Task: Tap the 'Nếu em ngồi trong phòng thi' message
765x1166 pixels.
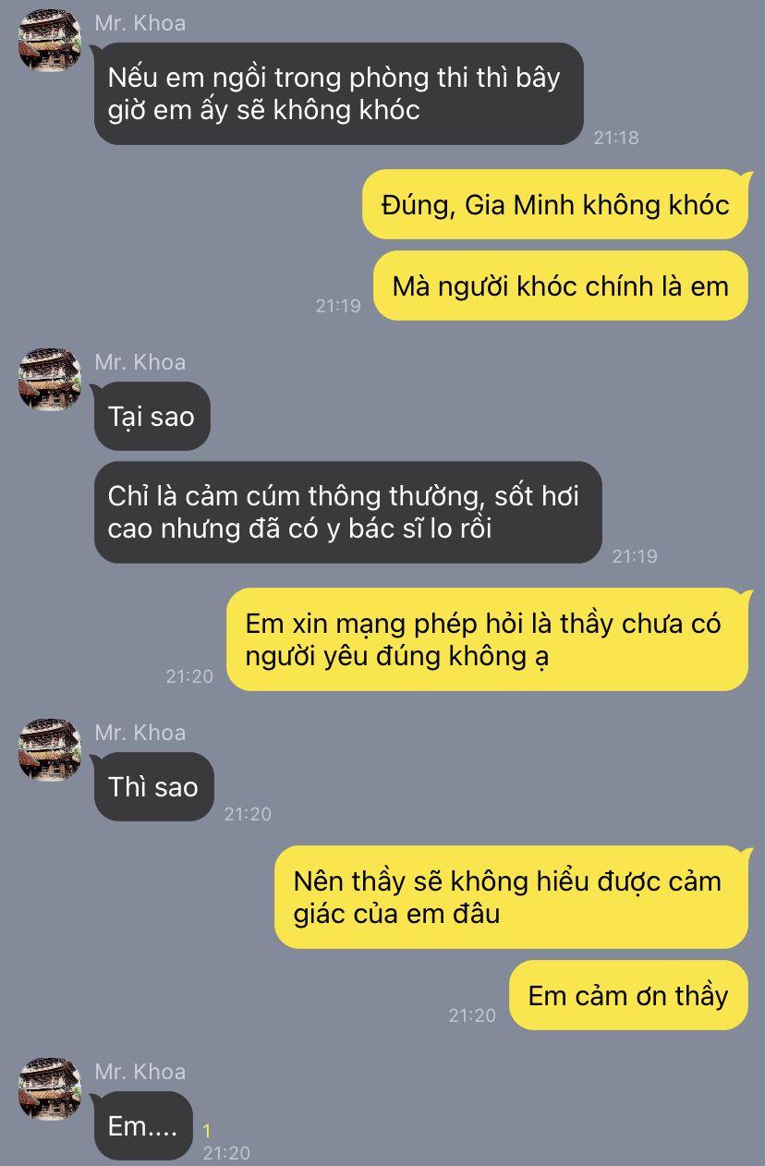Action: tap(339, 93)
